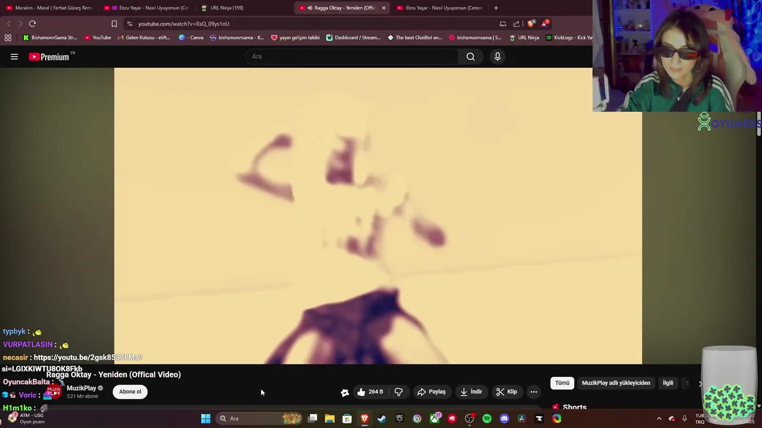Show next filter chips arrow

click(700, 383)
